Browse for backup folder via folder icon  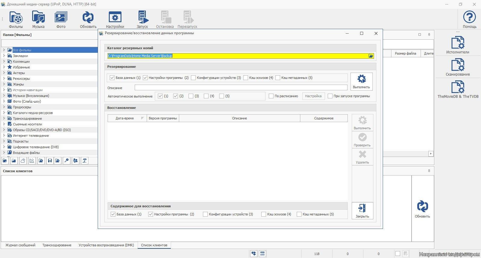pyautogui.click(x=371, y=56)
